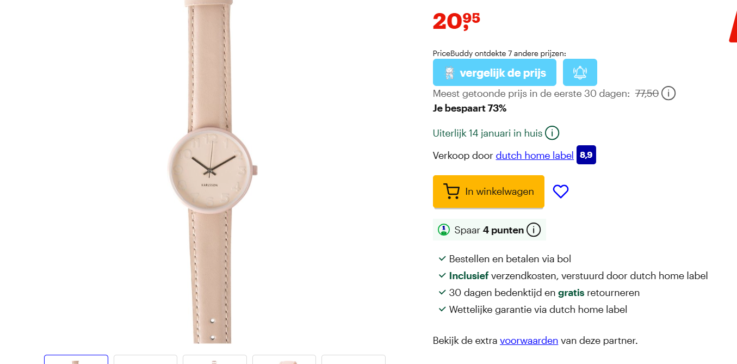This screenshot has height=364, width=737.
Task: Select the first highlighted product thumbnail
Action: (x=76, y=360)
